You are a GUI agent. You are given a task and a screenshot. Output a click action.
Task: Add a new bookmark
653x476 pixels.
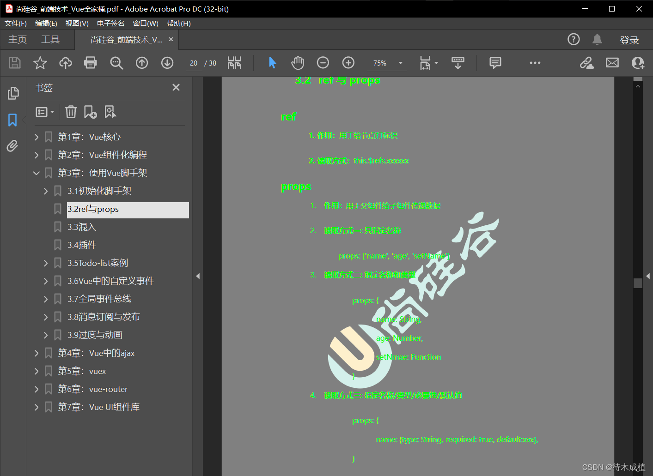90,112
